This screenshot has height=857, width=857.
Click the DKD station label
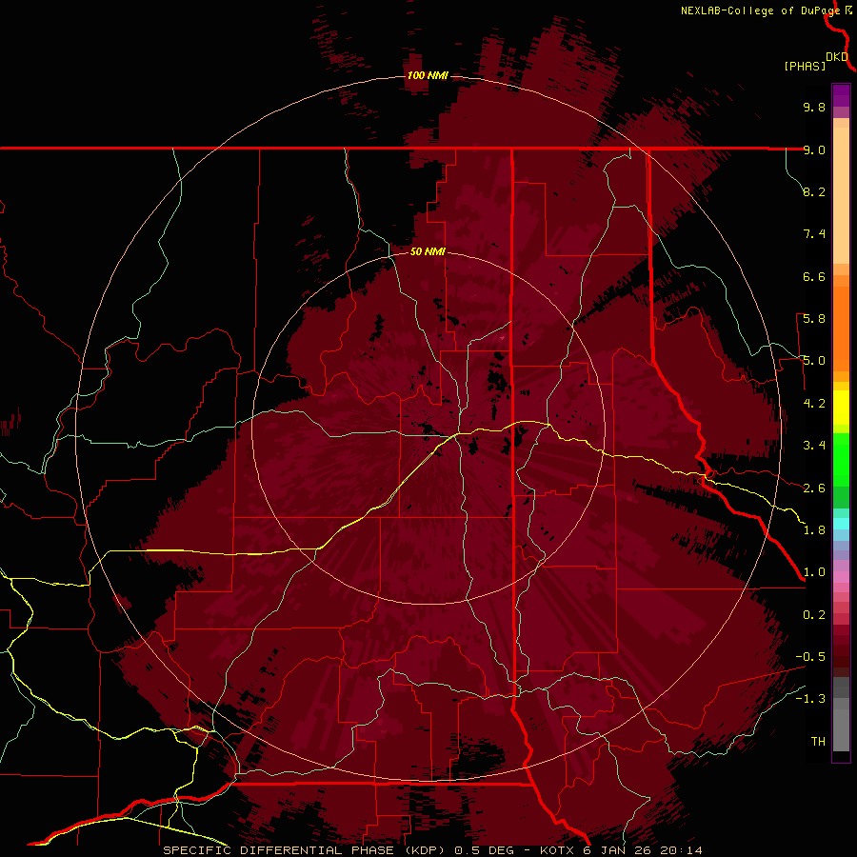[x=837, y=56]
